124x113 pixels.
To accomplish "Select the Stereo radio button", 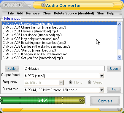I will tap(90, 82).
